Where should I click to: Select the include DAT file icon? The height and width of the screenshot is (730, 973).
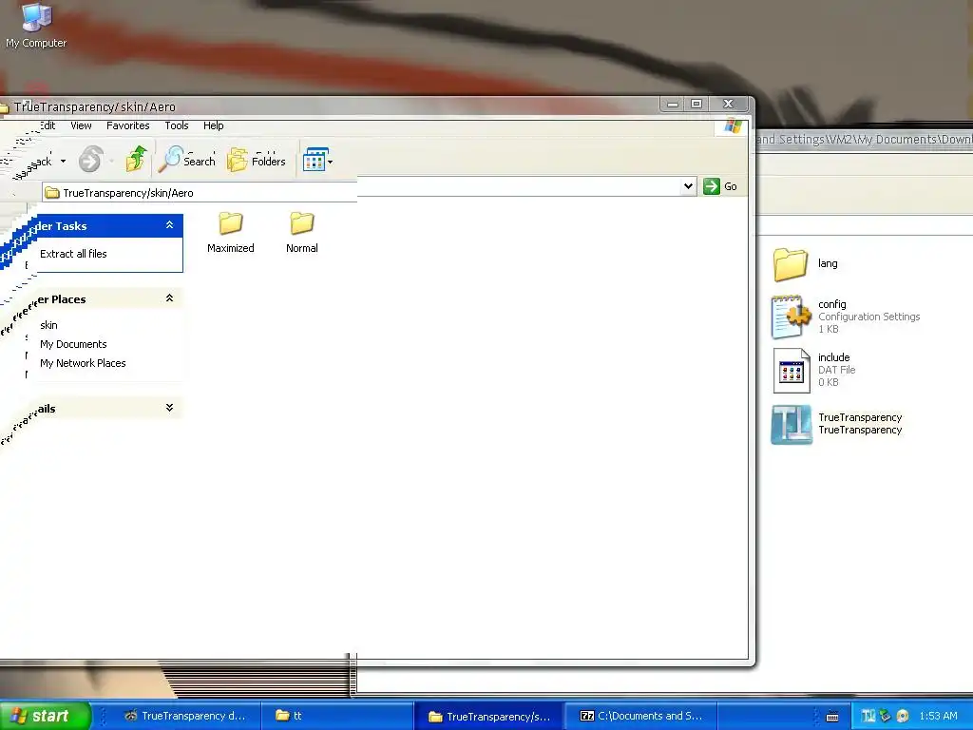pyautogui.click(x=792, y=370)
